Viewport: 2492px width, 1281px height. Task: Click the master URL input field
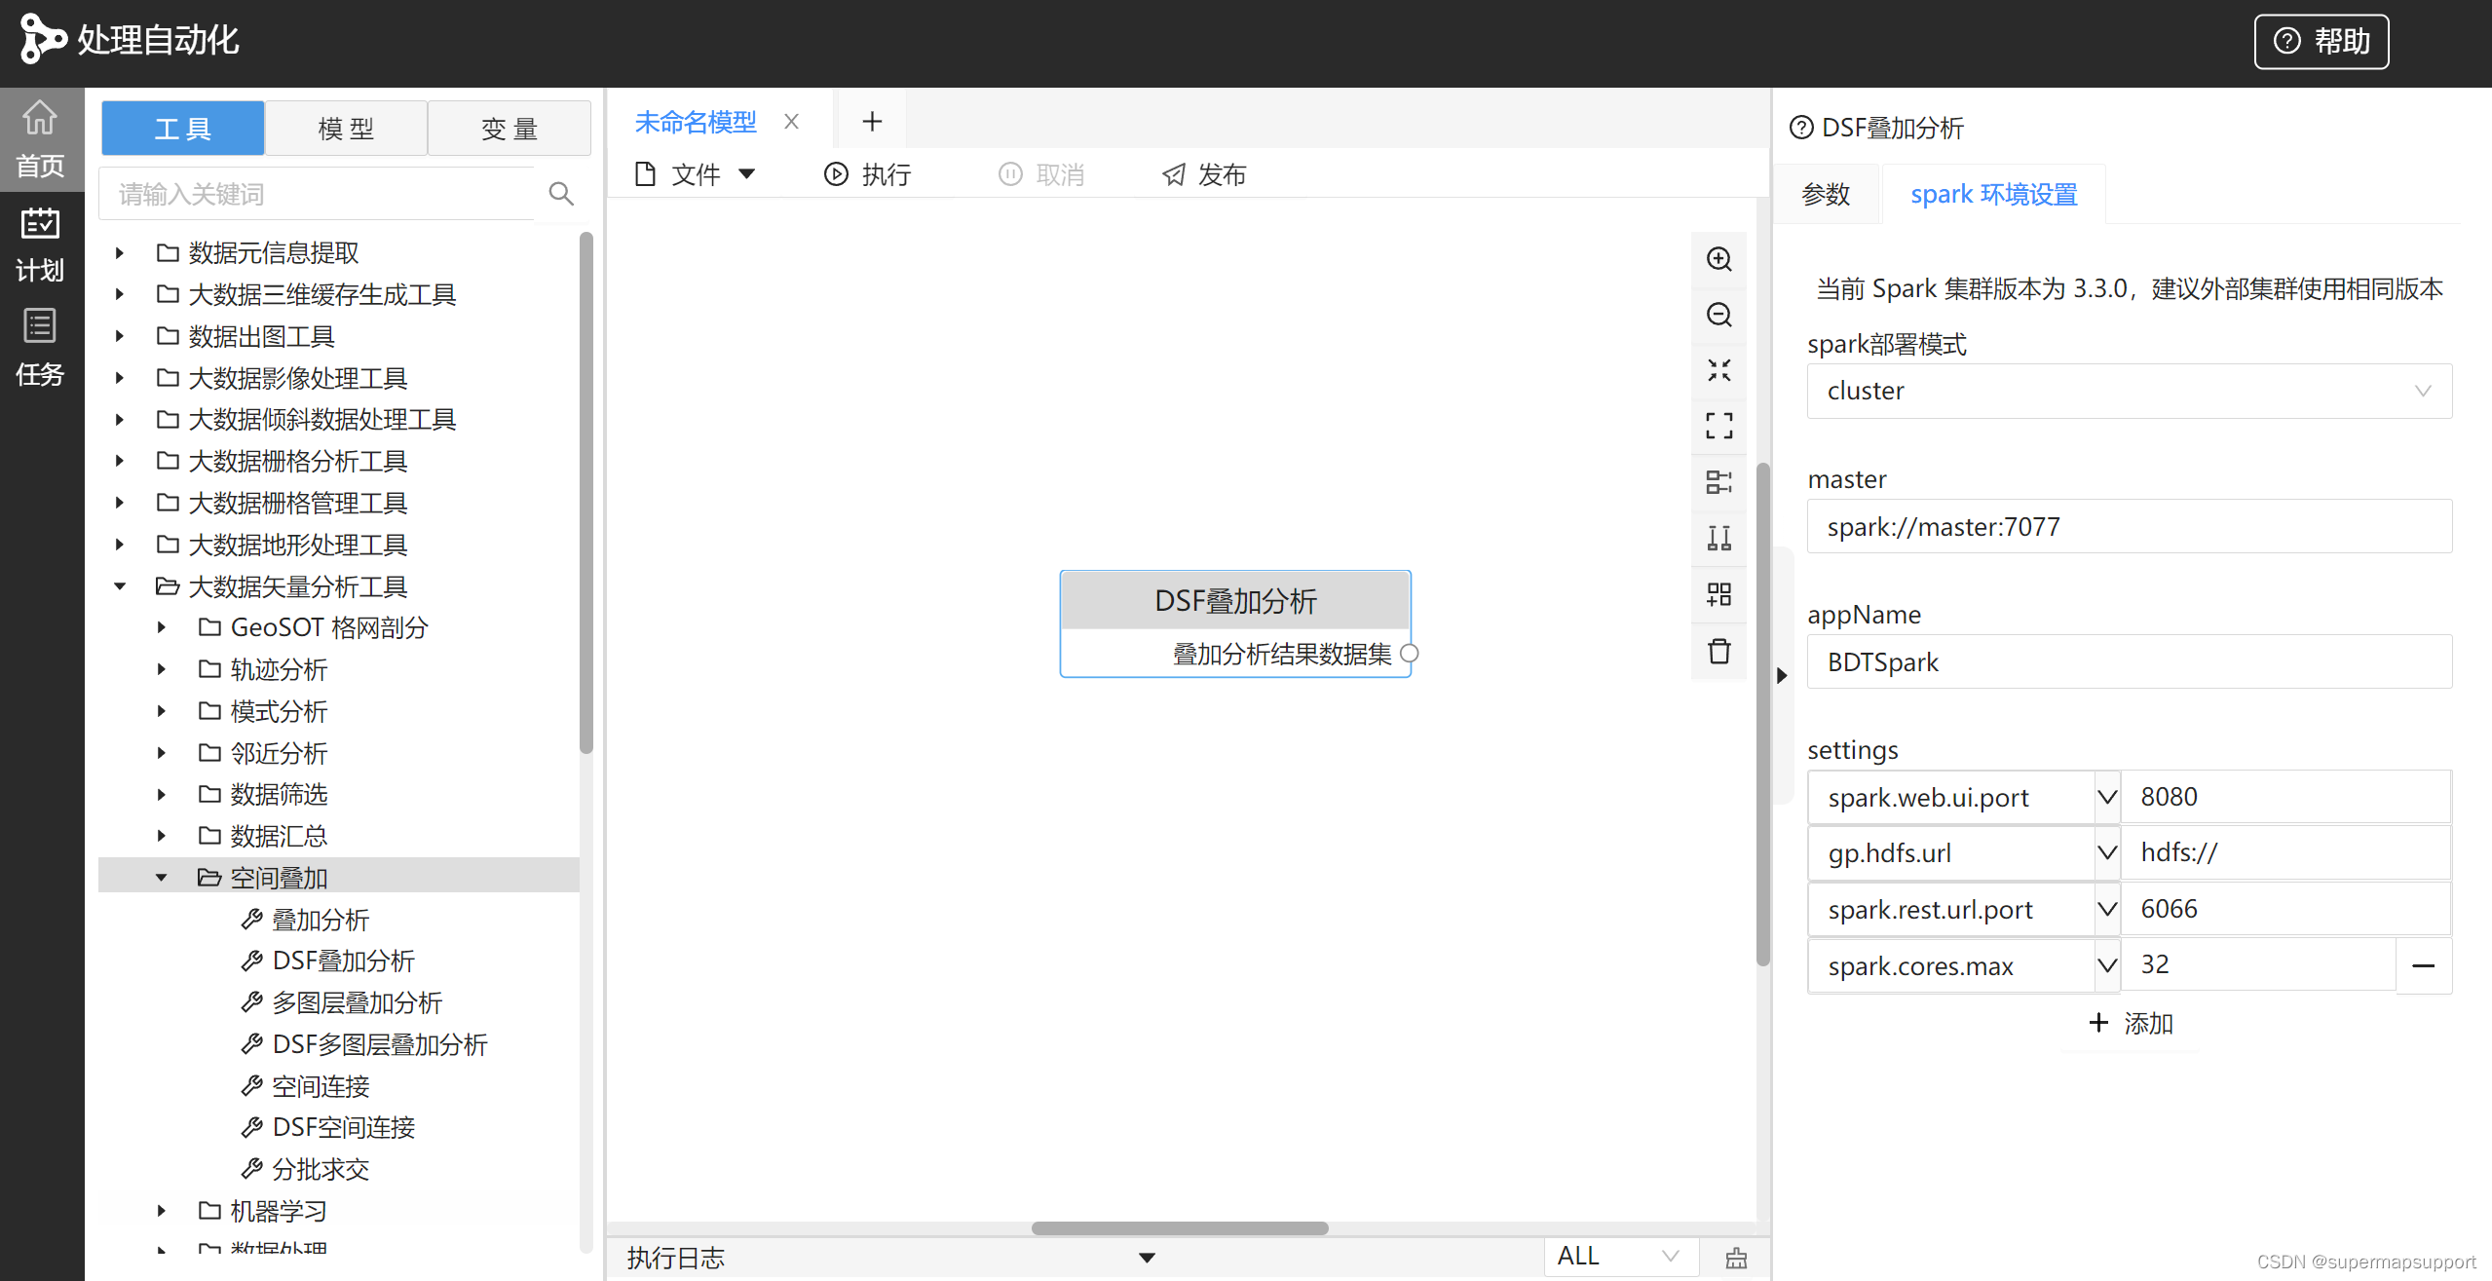pos(2129,527)
